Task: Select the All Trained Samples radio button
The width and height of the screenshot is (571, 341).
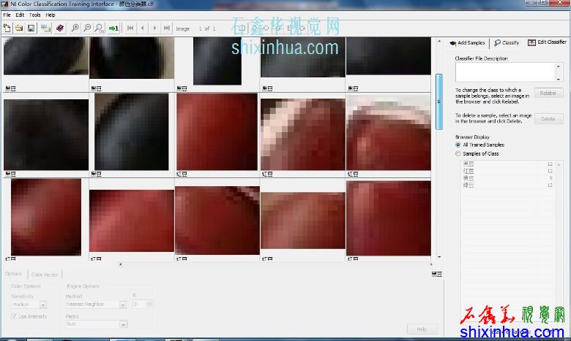Action: [458, 145]
